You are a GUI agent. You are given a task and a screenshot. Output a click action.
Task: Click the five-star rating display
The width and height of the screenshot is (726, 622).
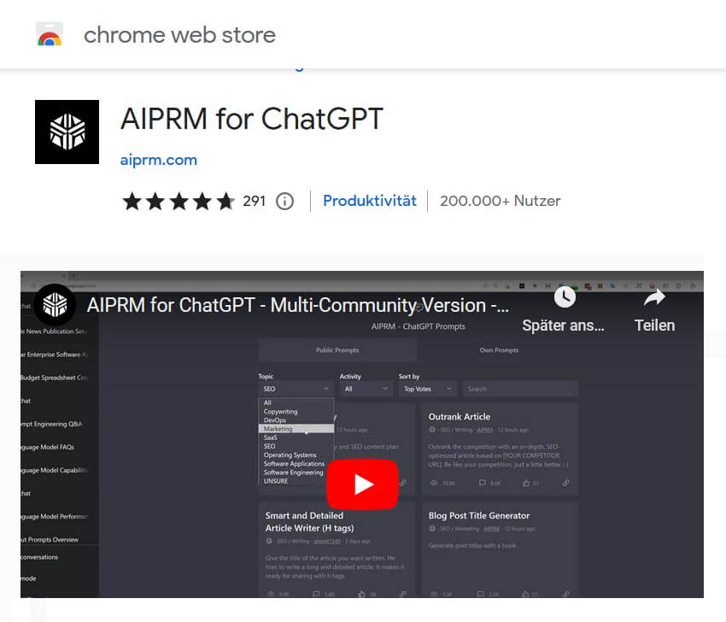(x=179, y=202)
